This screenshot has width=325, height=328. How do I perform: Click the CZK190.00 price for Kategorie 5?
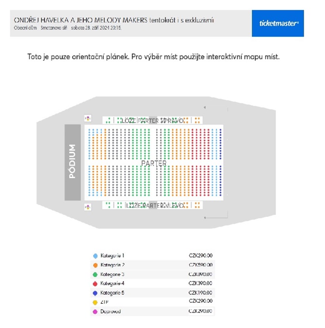pyautogui.click(x=200, y=293)
